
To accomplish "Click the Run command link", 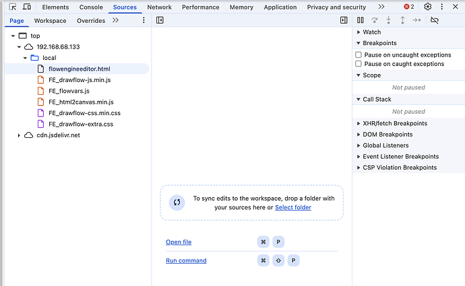I will [x=186, y=260].
